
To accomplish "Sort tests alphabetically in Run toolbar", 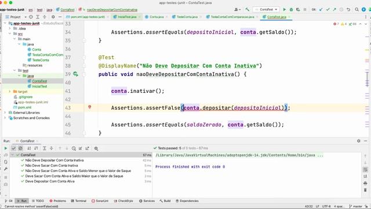I will 29,149.
